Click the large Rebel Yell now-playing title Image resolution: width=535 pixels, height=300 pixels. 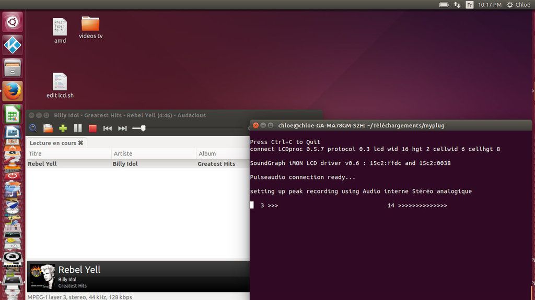[79, 270]
